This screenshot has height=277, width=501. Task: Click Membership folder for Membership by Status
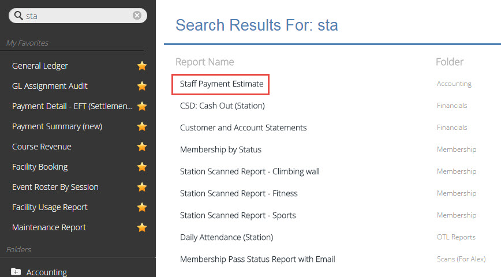click(457, 149)
